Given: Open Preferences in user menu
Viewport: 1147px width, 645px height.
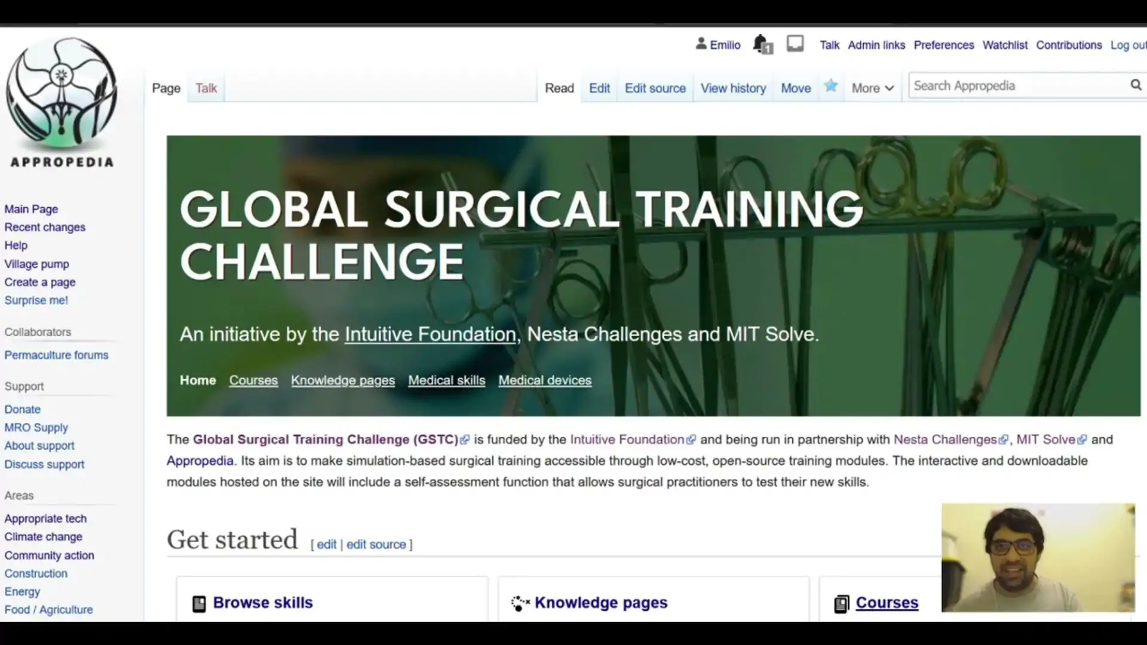Looking at the screenshot, I should tap(943, 45).
